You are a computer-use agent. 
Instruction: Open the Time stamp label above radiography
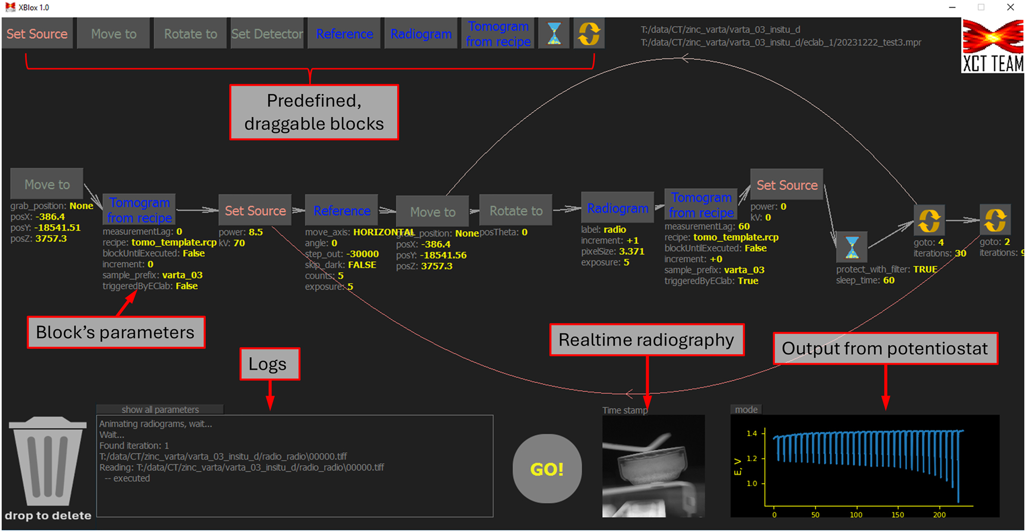625,410
